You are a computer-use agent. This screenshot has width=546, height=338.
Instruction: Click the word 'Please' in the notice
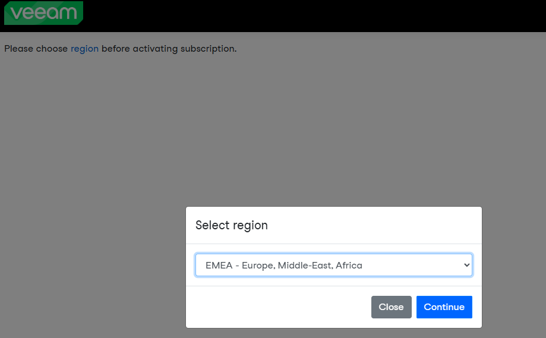tap(19, 49)
